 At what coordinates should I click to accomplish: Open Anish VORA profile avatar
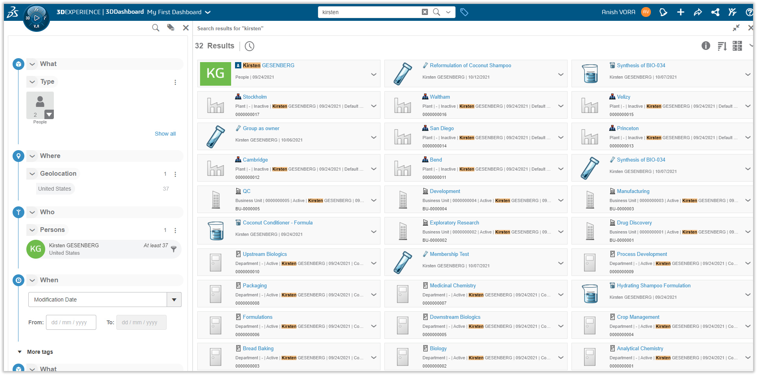click(x=646, y=12)
